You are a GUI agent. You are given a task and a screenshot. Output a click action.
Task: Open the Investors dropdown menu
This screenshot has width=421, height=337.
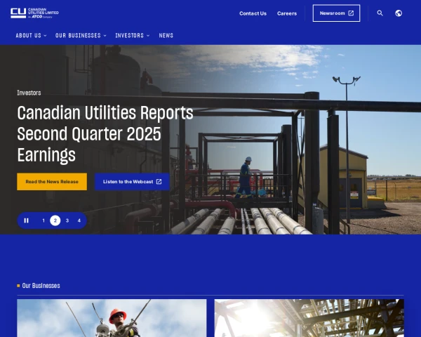[132, 35]
